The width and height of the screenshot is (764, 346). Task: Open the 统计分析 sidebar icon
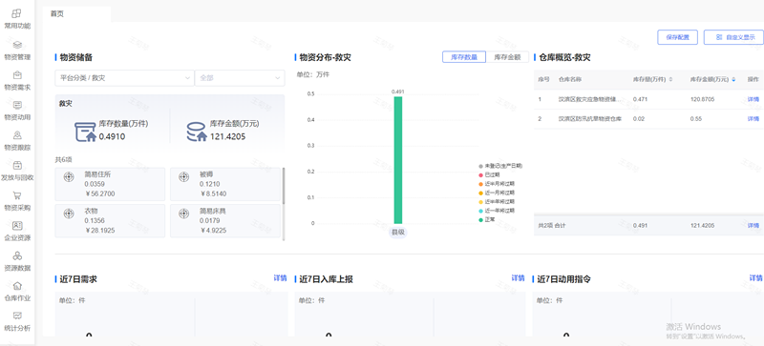pos(17,315)
